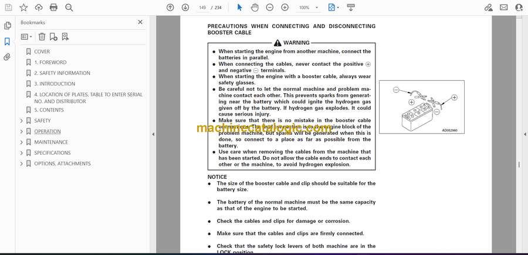The height and width of the screenshot is (255, 528).
Task: Send the file by email envelope icon
Action: (504, 8)
